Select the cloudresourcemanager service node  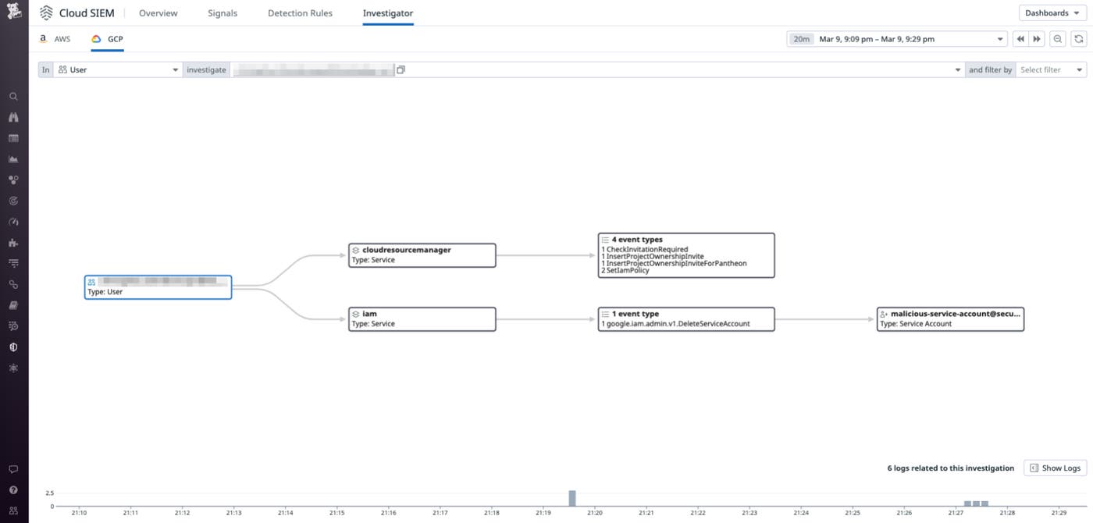(422, 255)
